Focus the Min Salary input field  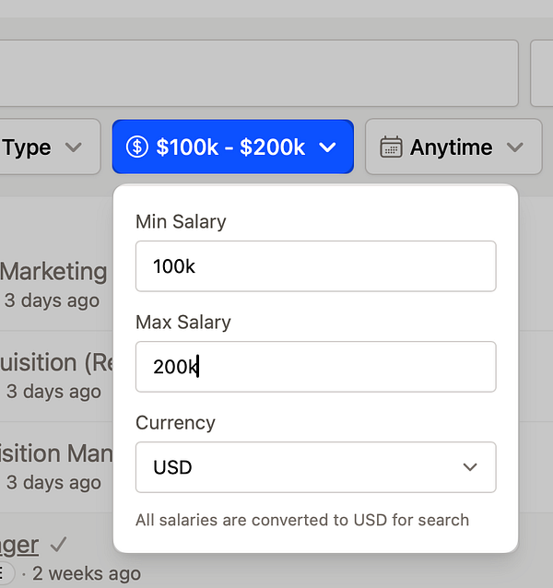click(x=316, y=266)
